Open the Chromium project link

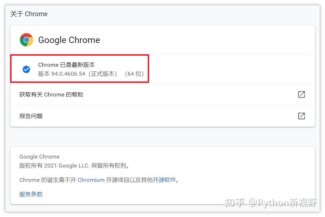coord(91,180)
